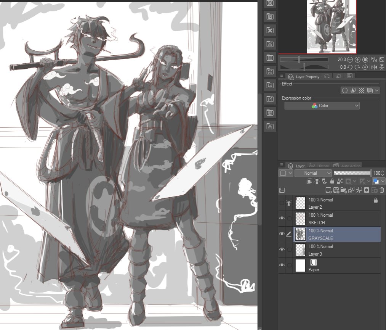Click the fit-to-navigator icon
This screenshot has width=386, height=330.
point(374,60)
